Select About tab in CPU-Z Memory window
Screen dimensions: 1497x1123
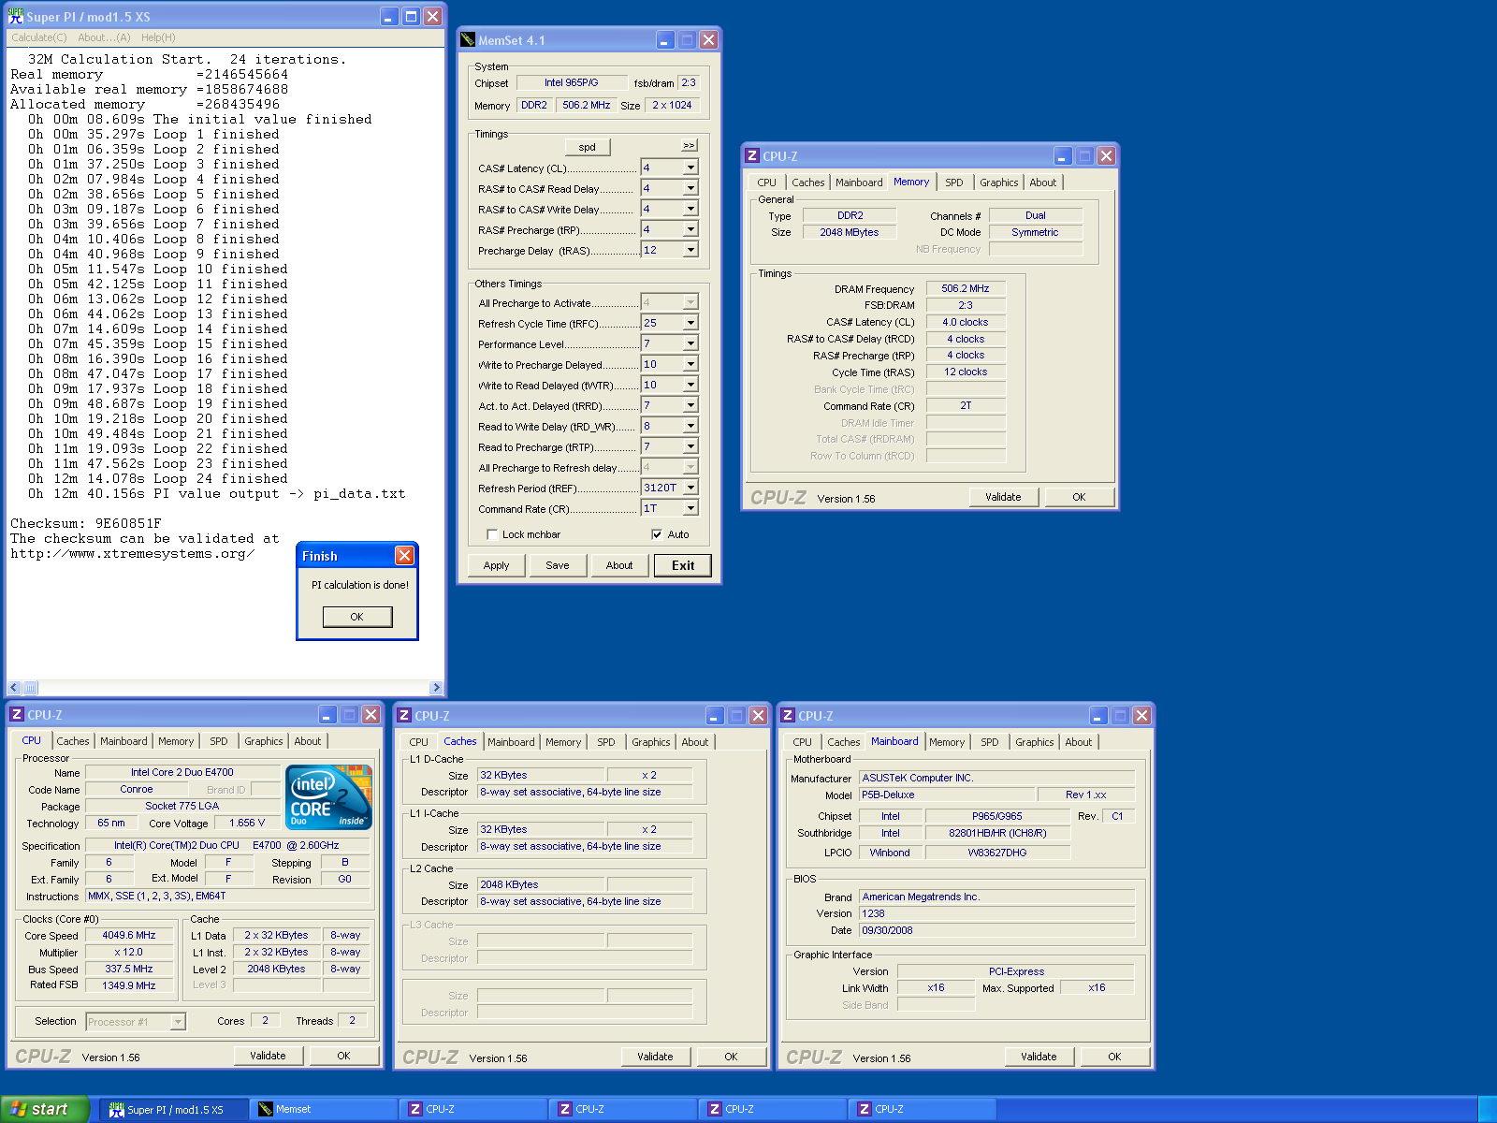1043,182
